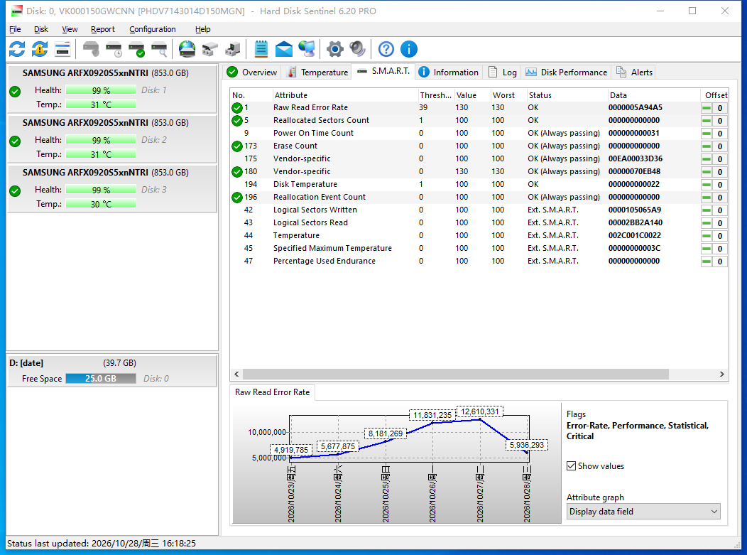The width and height of the screenshot is (747, 555).
Task: Toggle the Show values checkbox
Action: click(x=571, y=466)
